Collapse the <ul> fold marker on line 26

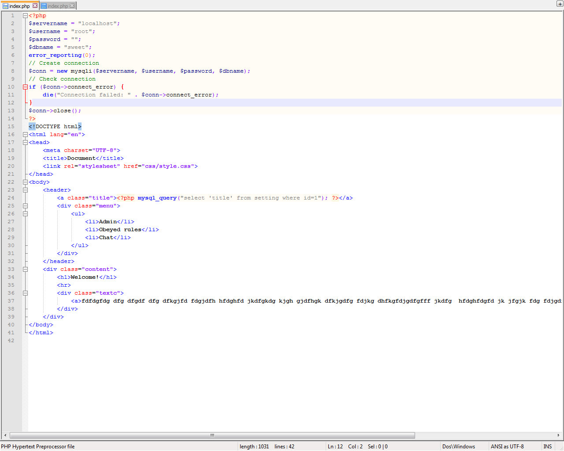[x=25, y=214]
